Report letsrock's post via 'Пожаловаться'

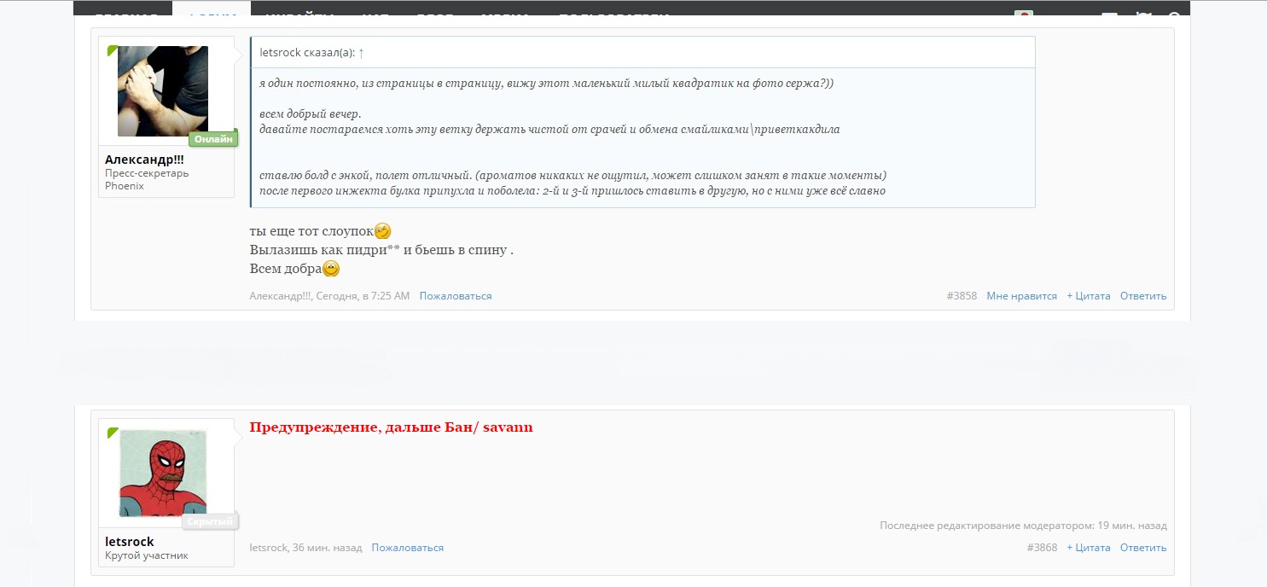coord(408,548)
